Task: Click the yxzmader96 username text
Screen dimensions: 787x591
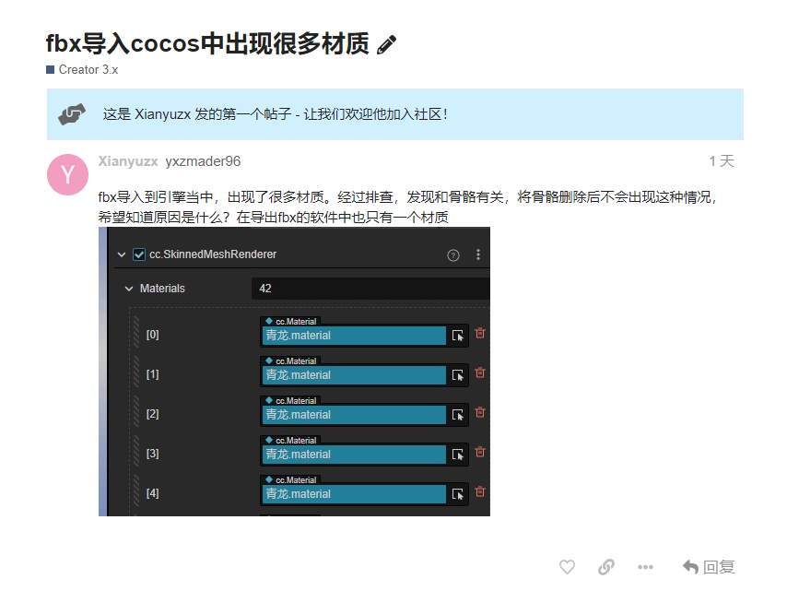Action: (203, 160)
